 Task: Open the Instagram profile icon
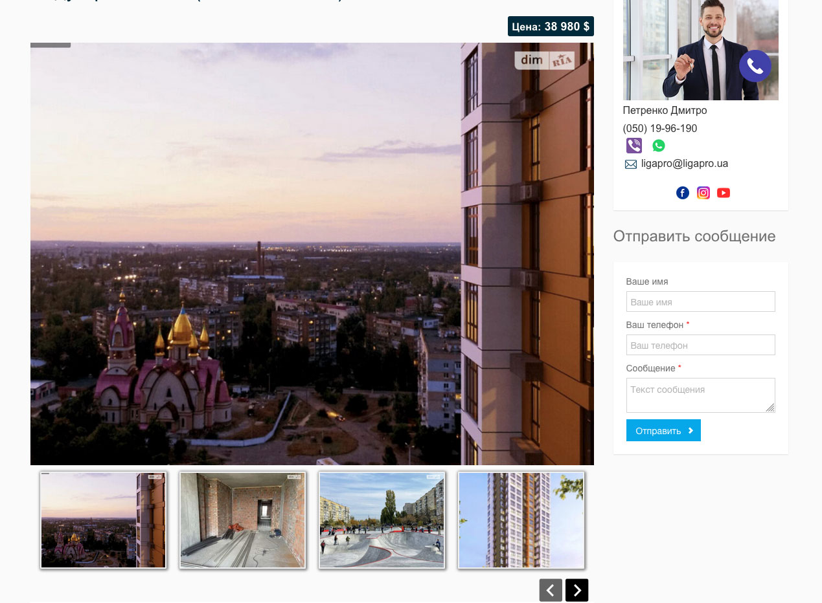pyautogui.click(x=703, y=193)
